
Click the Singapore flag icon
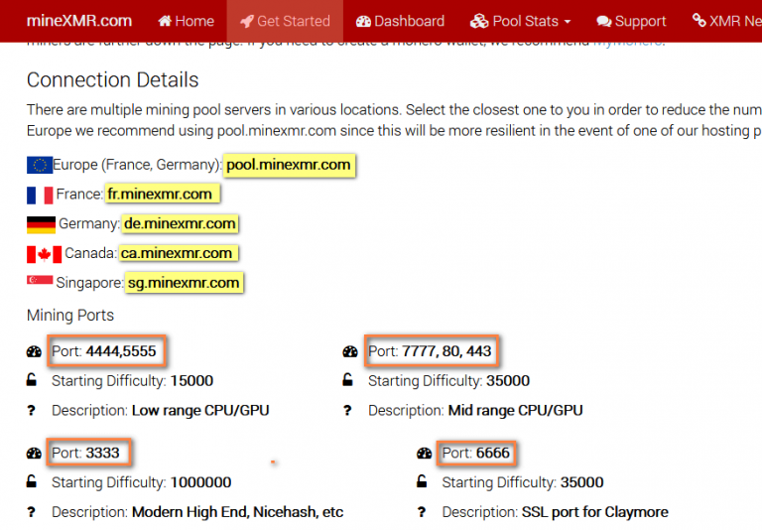click(40, 283)
